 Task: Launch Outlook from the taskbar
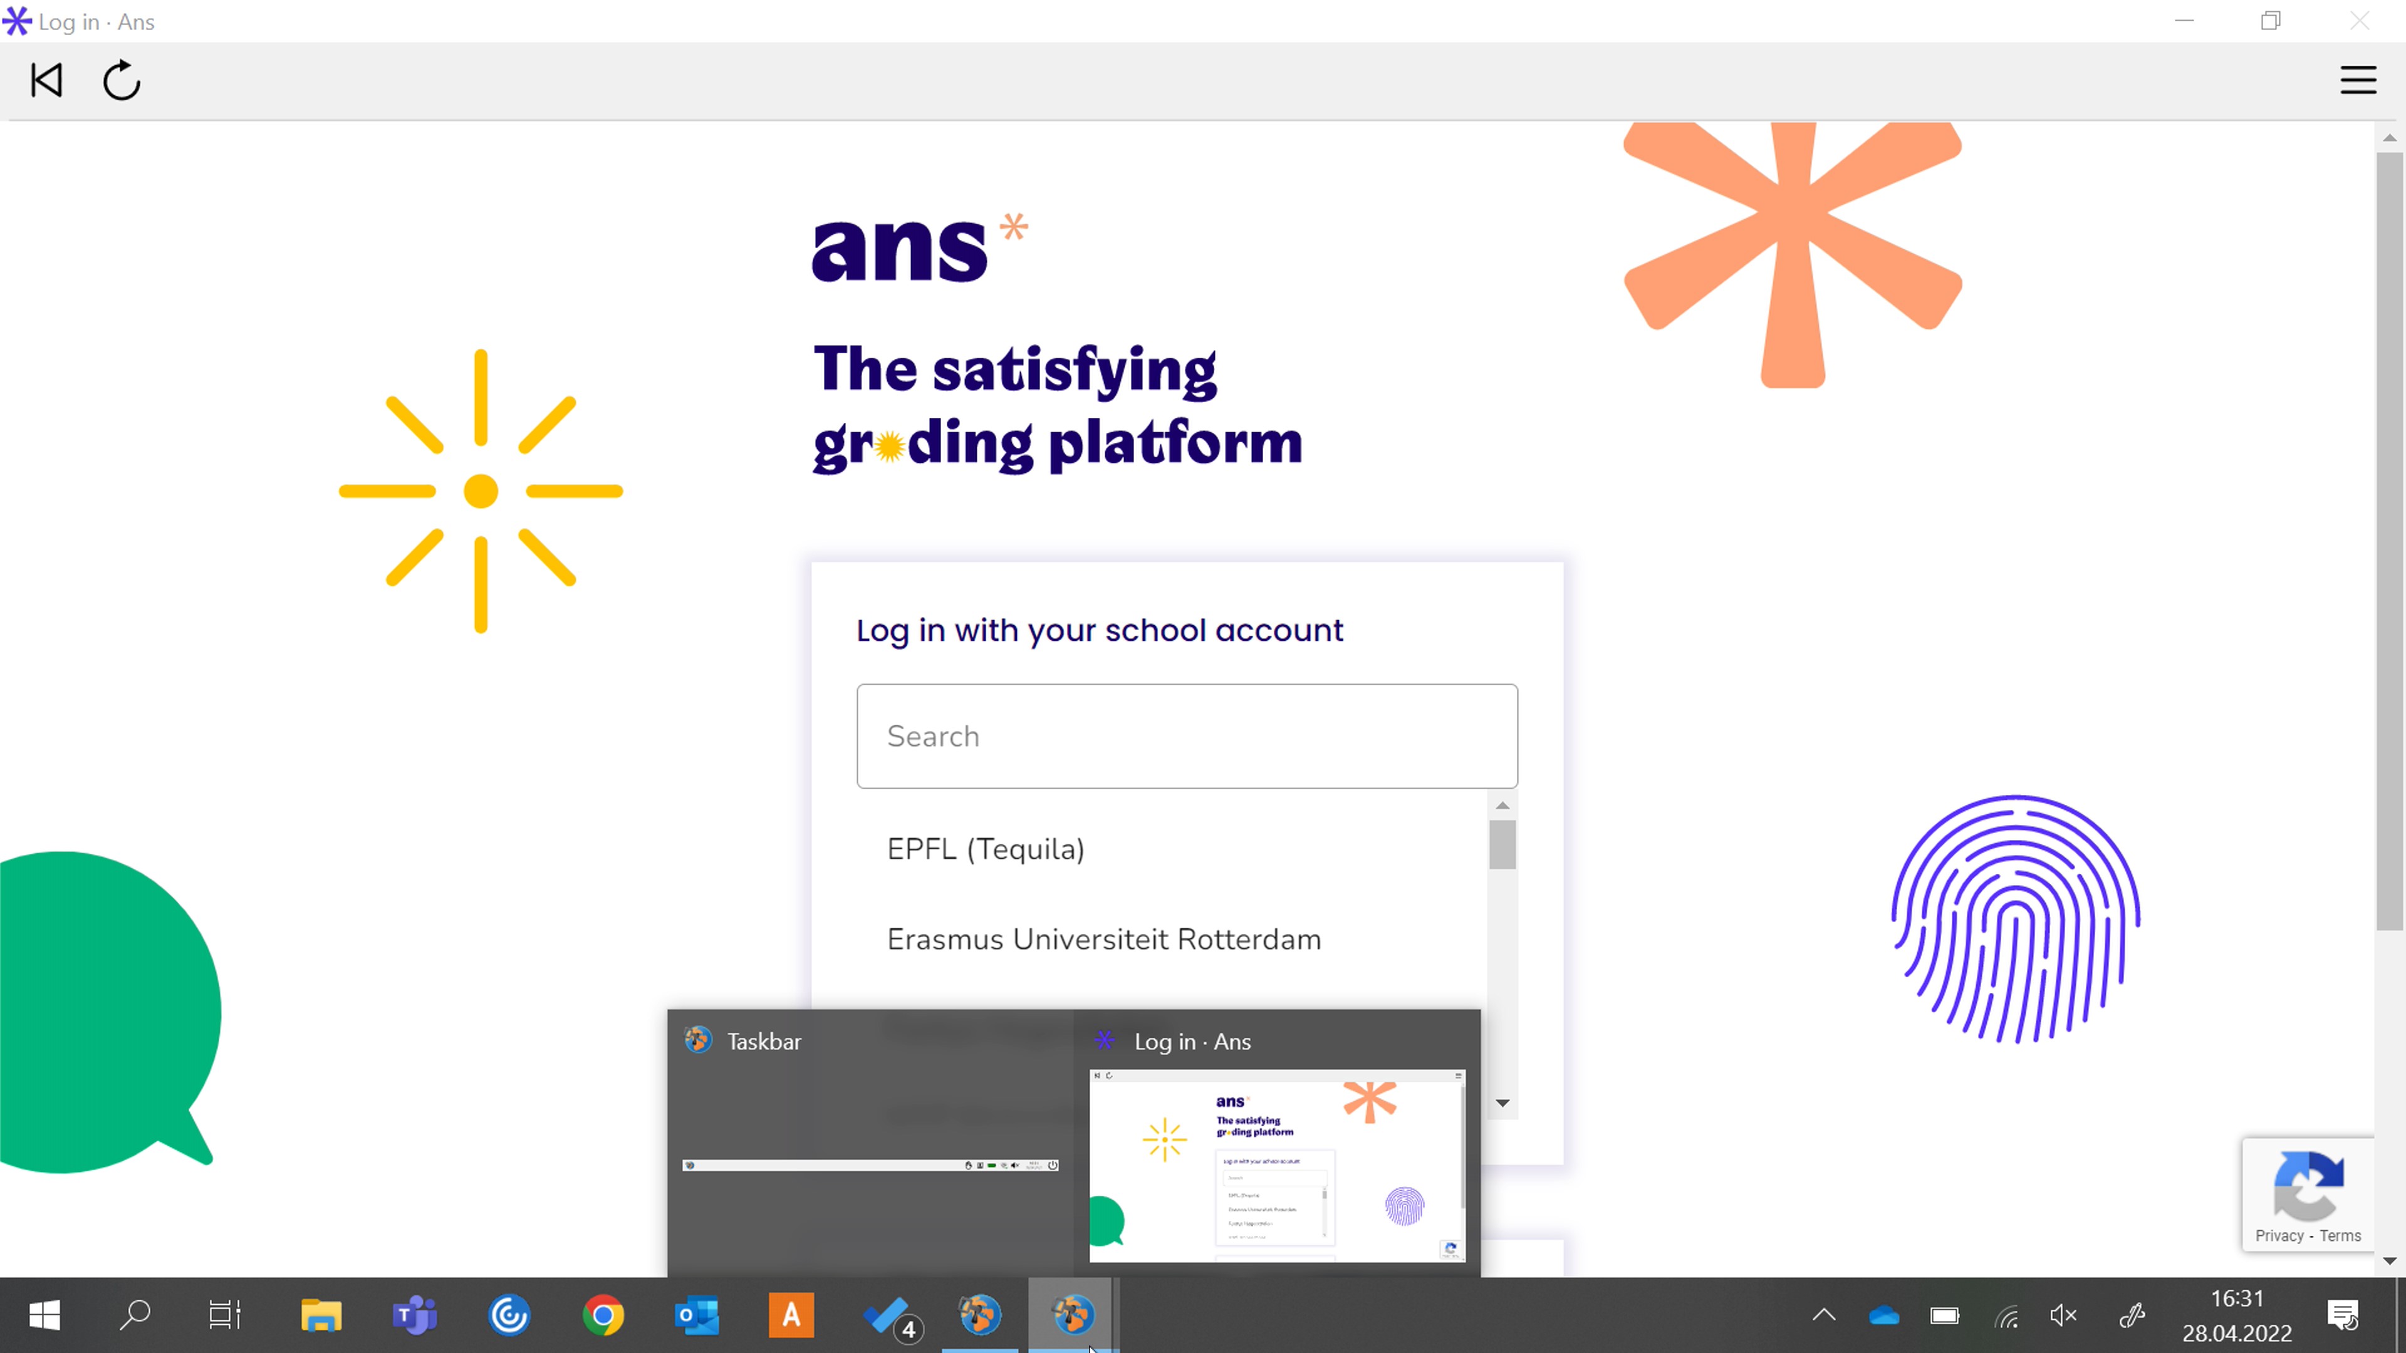pos(697,1315)
